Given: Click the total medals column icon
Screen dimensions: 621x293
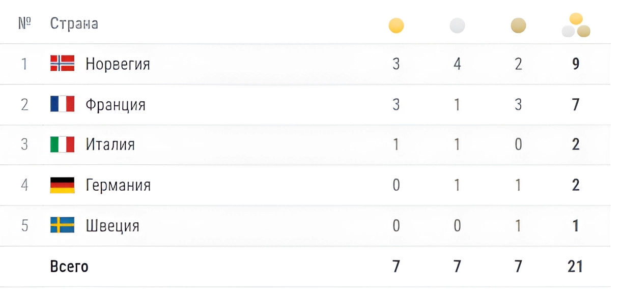Looking at the screenshot, I should point(576,26).
